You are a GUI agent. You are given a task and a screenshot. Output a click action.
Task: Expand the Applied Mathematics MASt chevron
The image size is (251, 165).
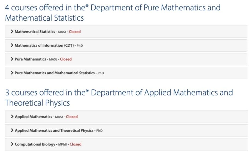pyautogui.click(x=12, y=116)
